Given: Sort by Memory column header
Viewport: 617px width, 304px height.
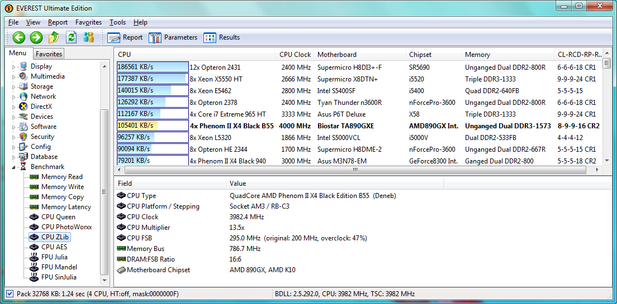Looking at the screenshot, I should coord(508,55).
